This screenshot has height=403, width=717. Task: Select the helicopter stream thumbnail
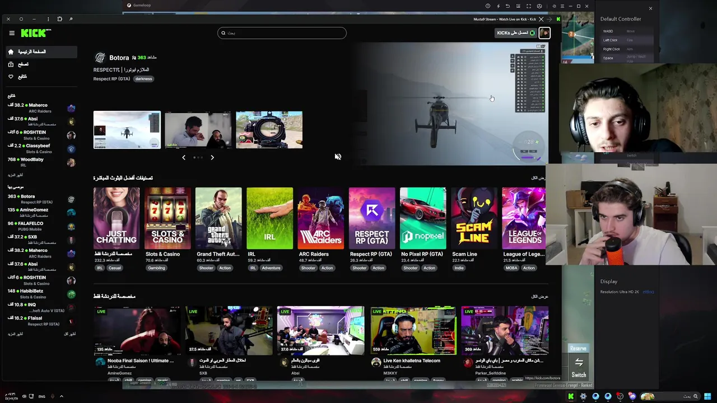(x=127, y=130)
